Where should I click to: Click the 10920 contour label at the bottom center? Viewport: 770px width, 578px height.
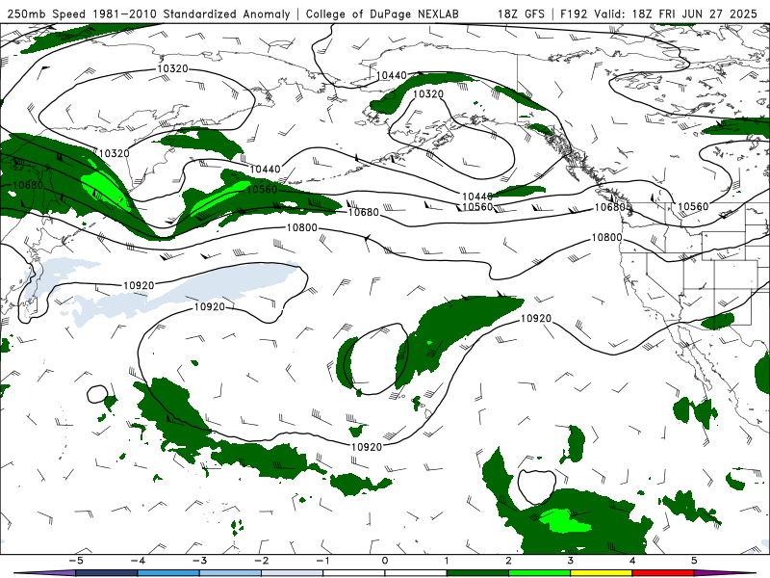(x=367, y=447)
